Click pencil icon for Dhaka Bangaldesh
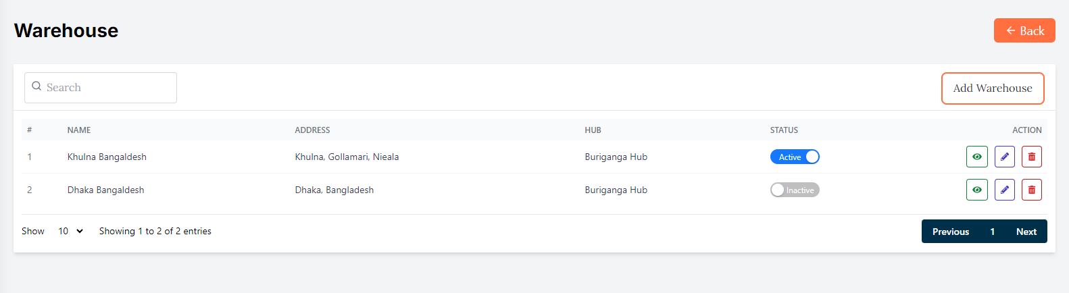The image size is (1069, 293). [x=1004, y=190]
